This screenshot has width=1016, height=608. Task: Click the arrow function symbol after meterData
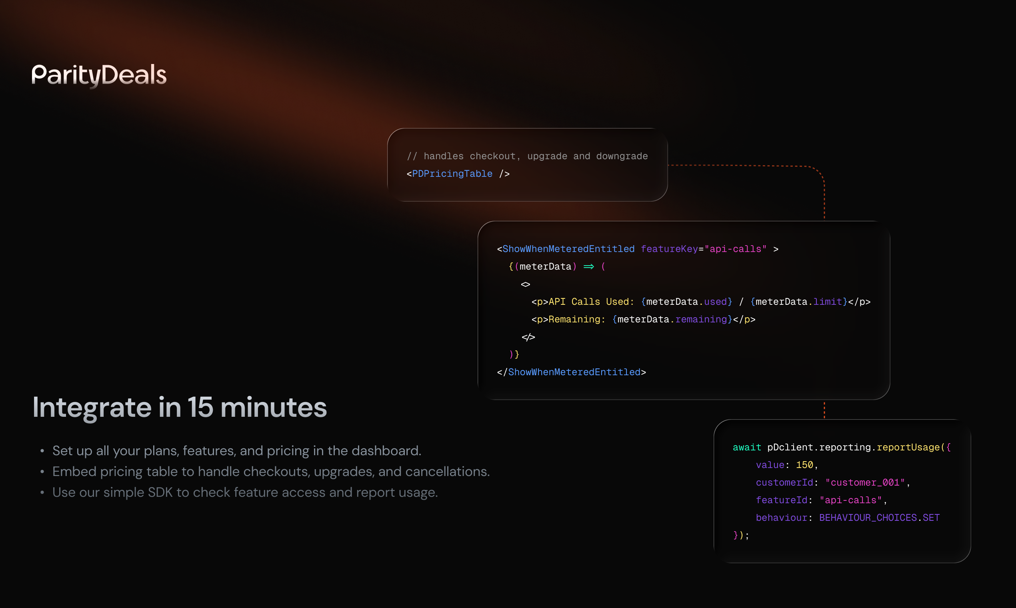coord(589,266)
